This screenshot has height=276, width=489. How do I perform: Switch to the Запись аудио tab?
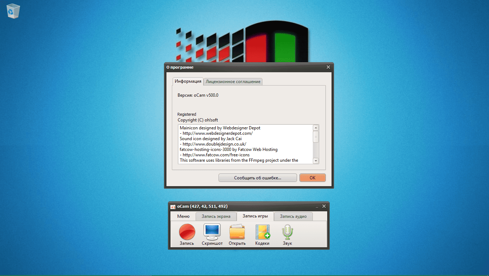(x=293, y=216)
